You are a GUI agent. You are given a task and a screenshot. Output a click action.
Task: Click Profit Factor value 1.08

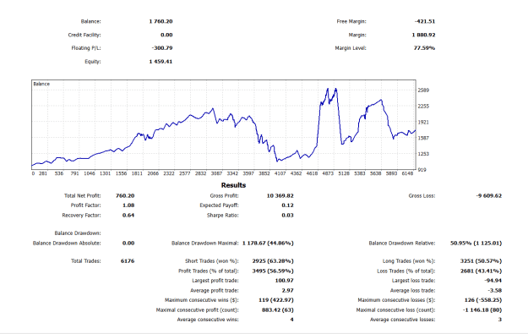pos(128,205)
